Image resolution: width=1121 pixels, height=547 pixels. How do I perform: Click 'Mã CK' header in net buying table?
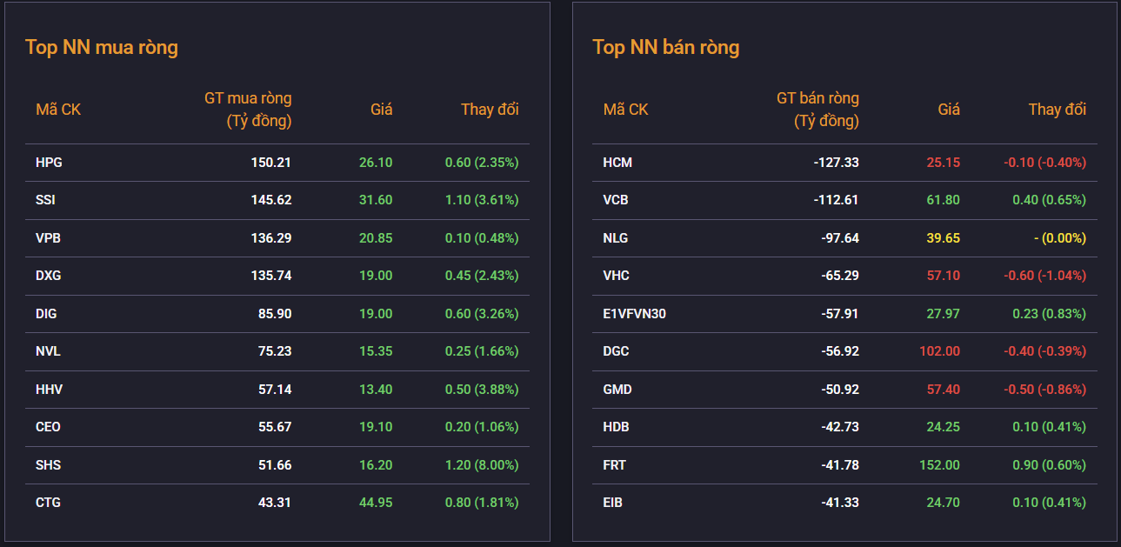(x=58, y=110)
